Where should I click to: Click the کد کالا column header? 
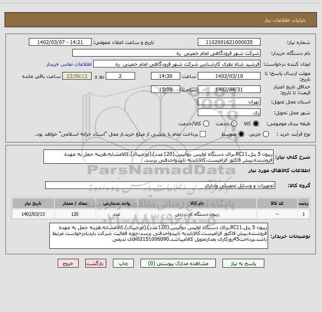pyautogui.click(x=277, y=203)
